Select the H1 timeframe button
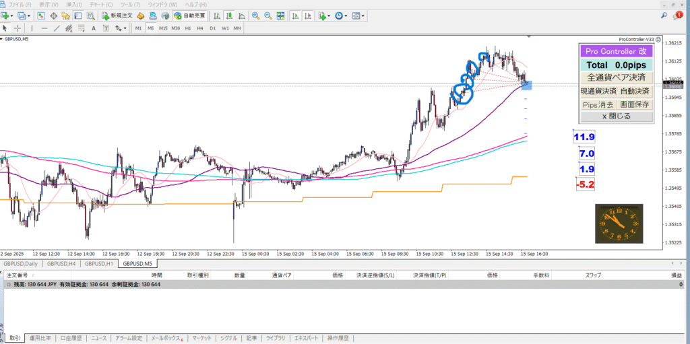 [188, 28]
